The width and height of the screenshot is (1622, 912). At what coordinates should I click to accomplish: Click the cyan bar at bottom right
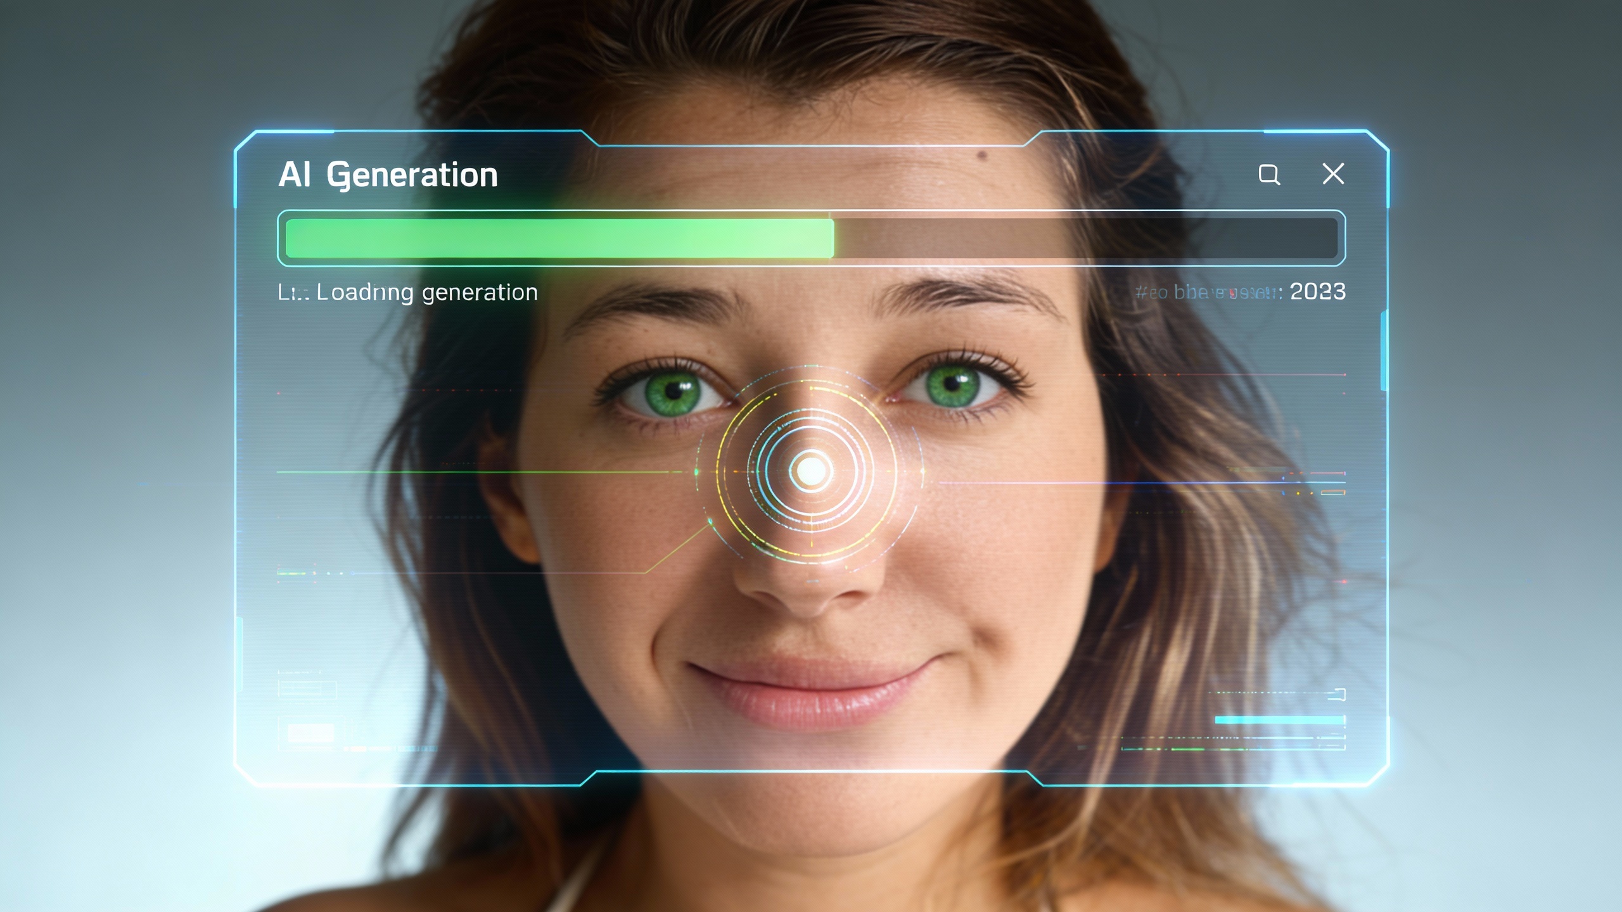pos(1280,720)
